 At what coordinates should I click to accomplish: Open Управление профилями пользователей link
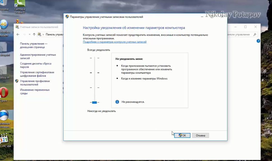pyautogui.click(x=35, y=83)
